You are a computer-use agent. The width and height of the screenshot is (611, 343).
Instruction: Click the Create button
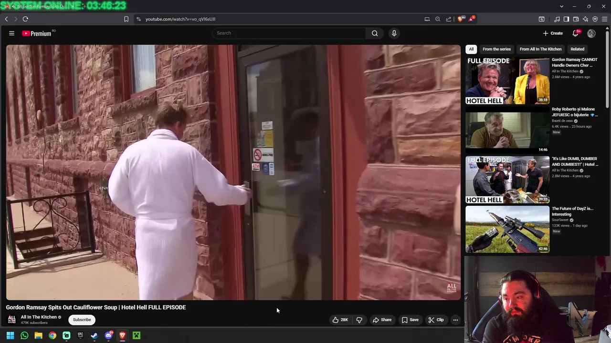pos(553,33)
